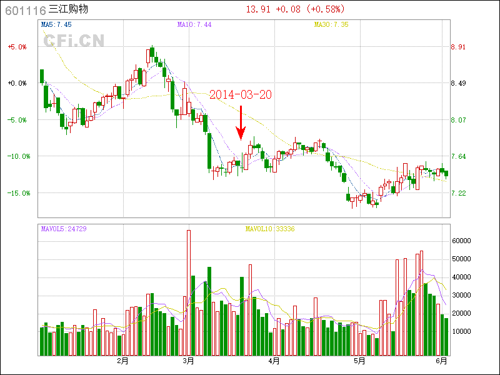Click the 60000 volume axis label
Screen dimensions: 500x375
pyautogui.click(x=461, y=241)
